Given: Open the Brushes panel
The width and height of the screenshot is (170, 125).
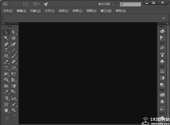Looking at the screenshot, I should 162,55.
